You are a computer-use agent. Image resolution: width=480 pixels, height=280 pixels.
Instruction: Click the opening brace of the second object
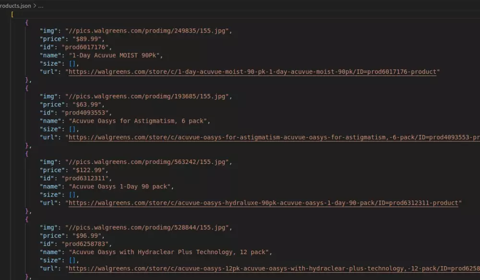coord(26,88)
